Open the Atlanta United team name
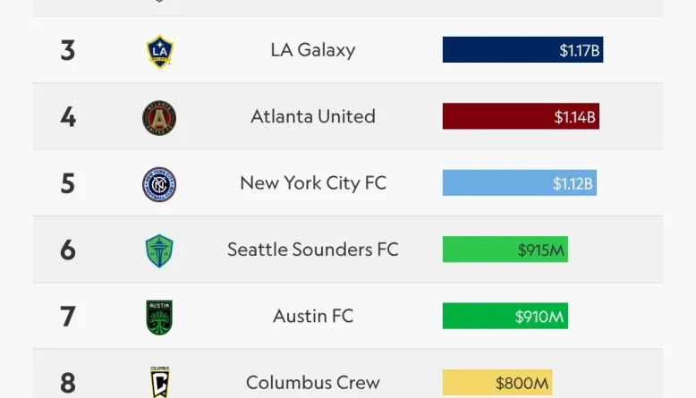 click(x=313, y=116)
